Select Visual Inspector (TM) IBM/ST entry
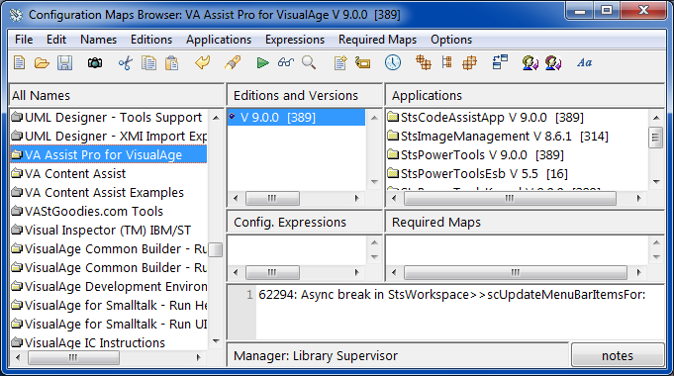The image size is (674, 376). [x=109, y=231]
